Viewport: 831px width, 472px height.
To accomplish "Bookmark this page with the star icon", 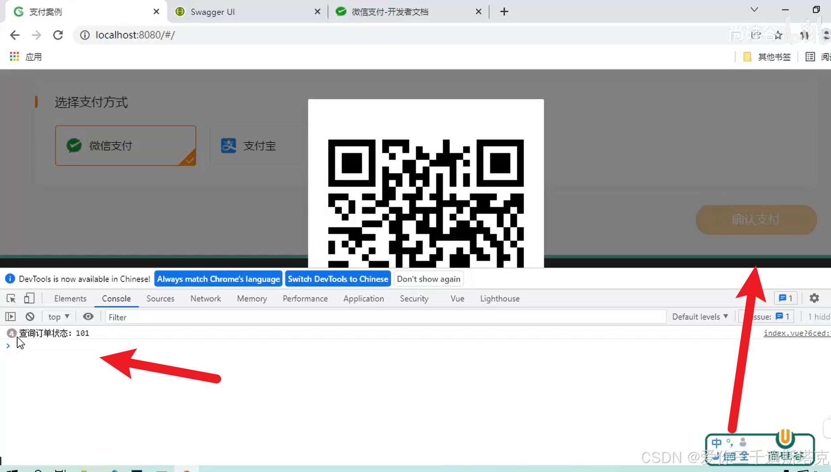I will click(778, 35).
